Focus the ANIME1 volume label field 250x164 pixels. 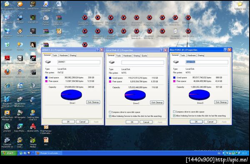[79, 62]
